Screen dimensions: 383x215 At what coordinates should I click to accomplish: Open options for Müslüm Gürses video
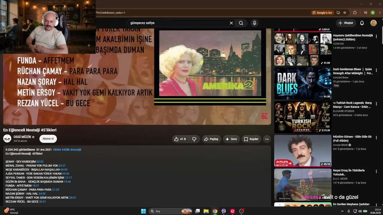click(376, 138)
